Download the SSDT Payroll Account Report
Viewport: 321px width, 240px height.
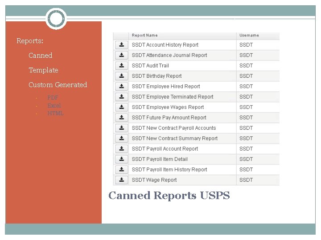(x=121, y=149)
